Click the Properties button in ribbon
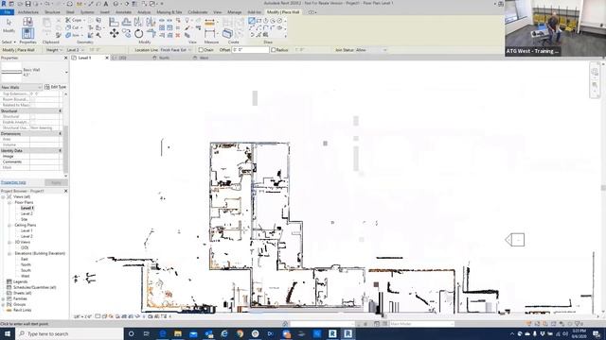This screenshot has width=606, height=340. (27, 34)
